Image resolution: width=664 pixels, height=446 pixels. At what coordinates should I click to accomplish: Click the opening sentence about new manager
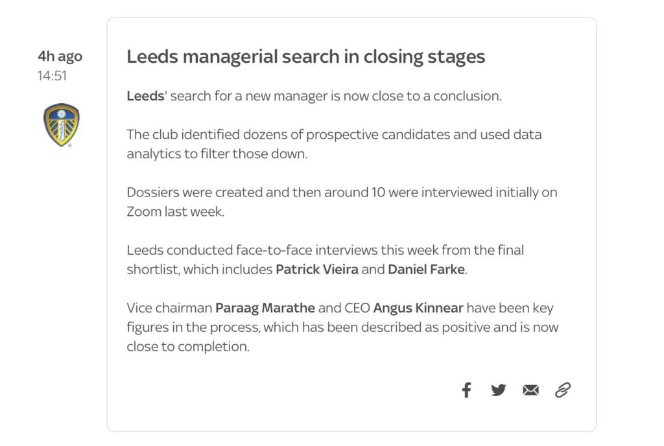pyautogui.click(x=314, y=96)
